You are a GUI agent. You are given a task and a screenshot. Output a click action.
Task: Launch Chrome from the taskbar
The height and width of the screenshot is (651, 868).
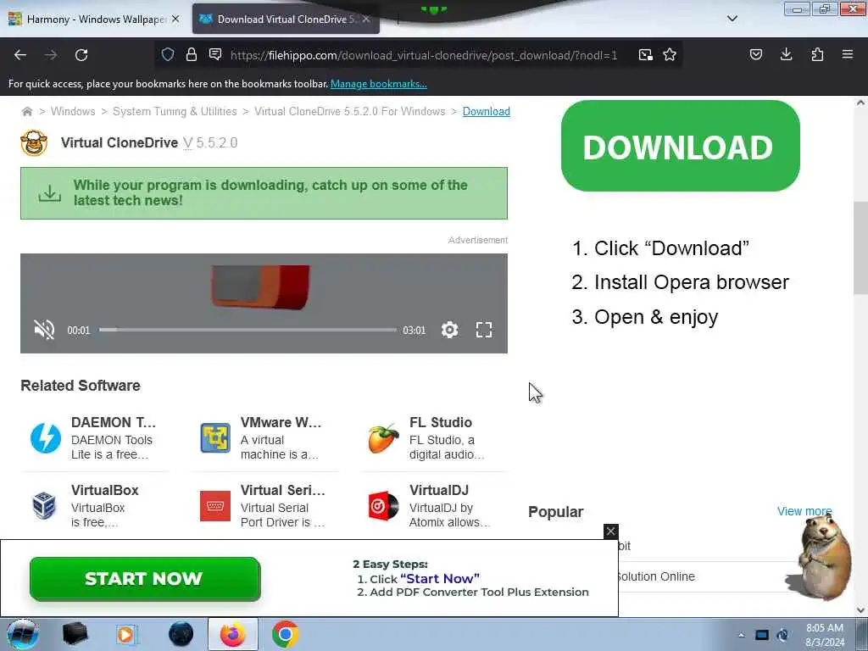[285, 634]
